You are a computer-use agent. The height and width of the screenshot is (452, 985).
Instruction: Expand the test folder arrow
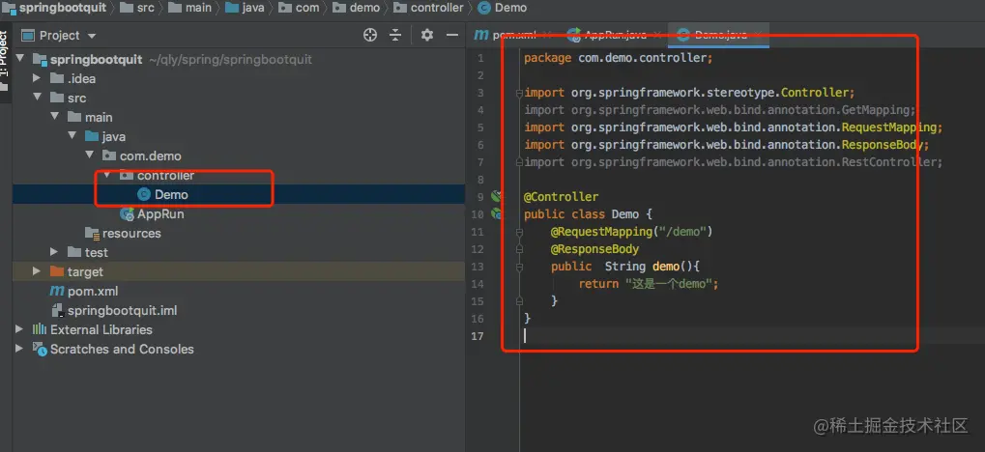[55, 252]
